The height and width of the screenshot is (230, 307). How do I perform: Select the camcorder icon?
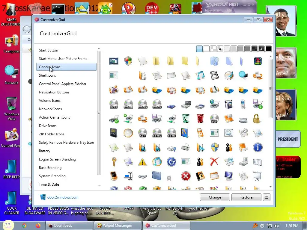point(229,104)
